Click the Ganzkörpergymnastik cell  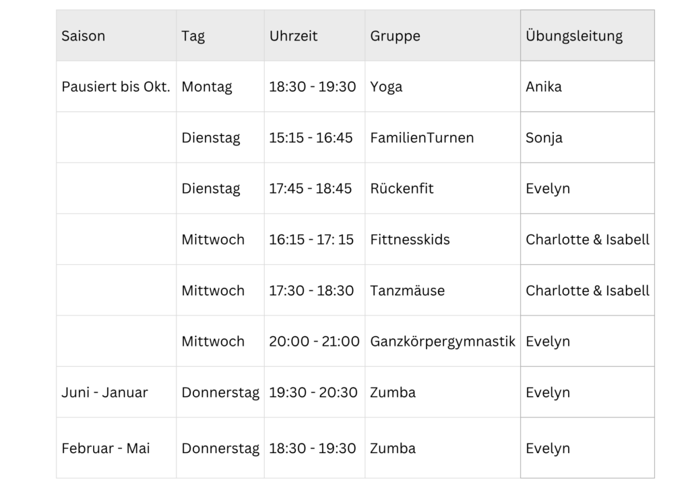442,341
